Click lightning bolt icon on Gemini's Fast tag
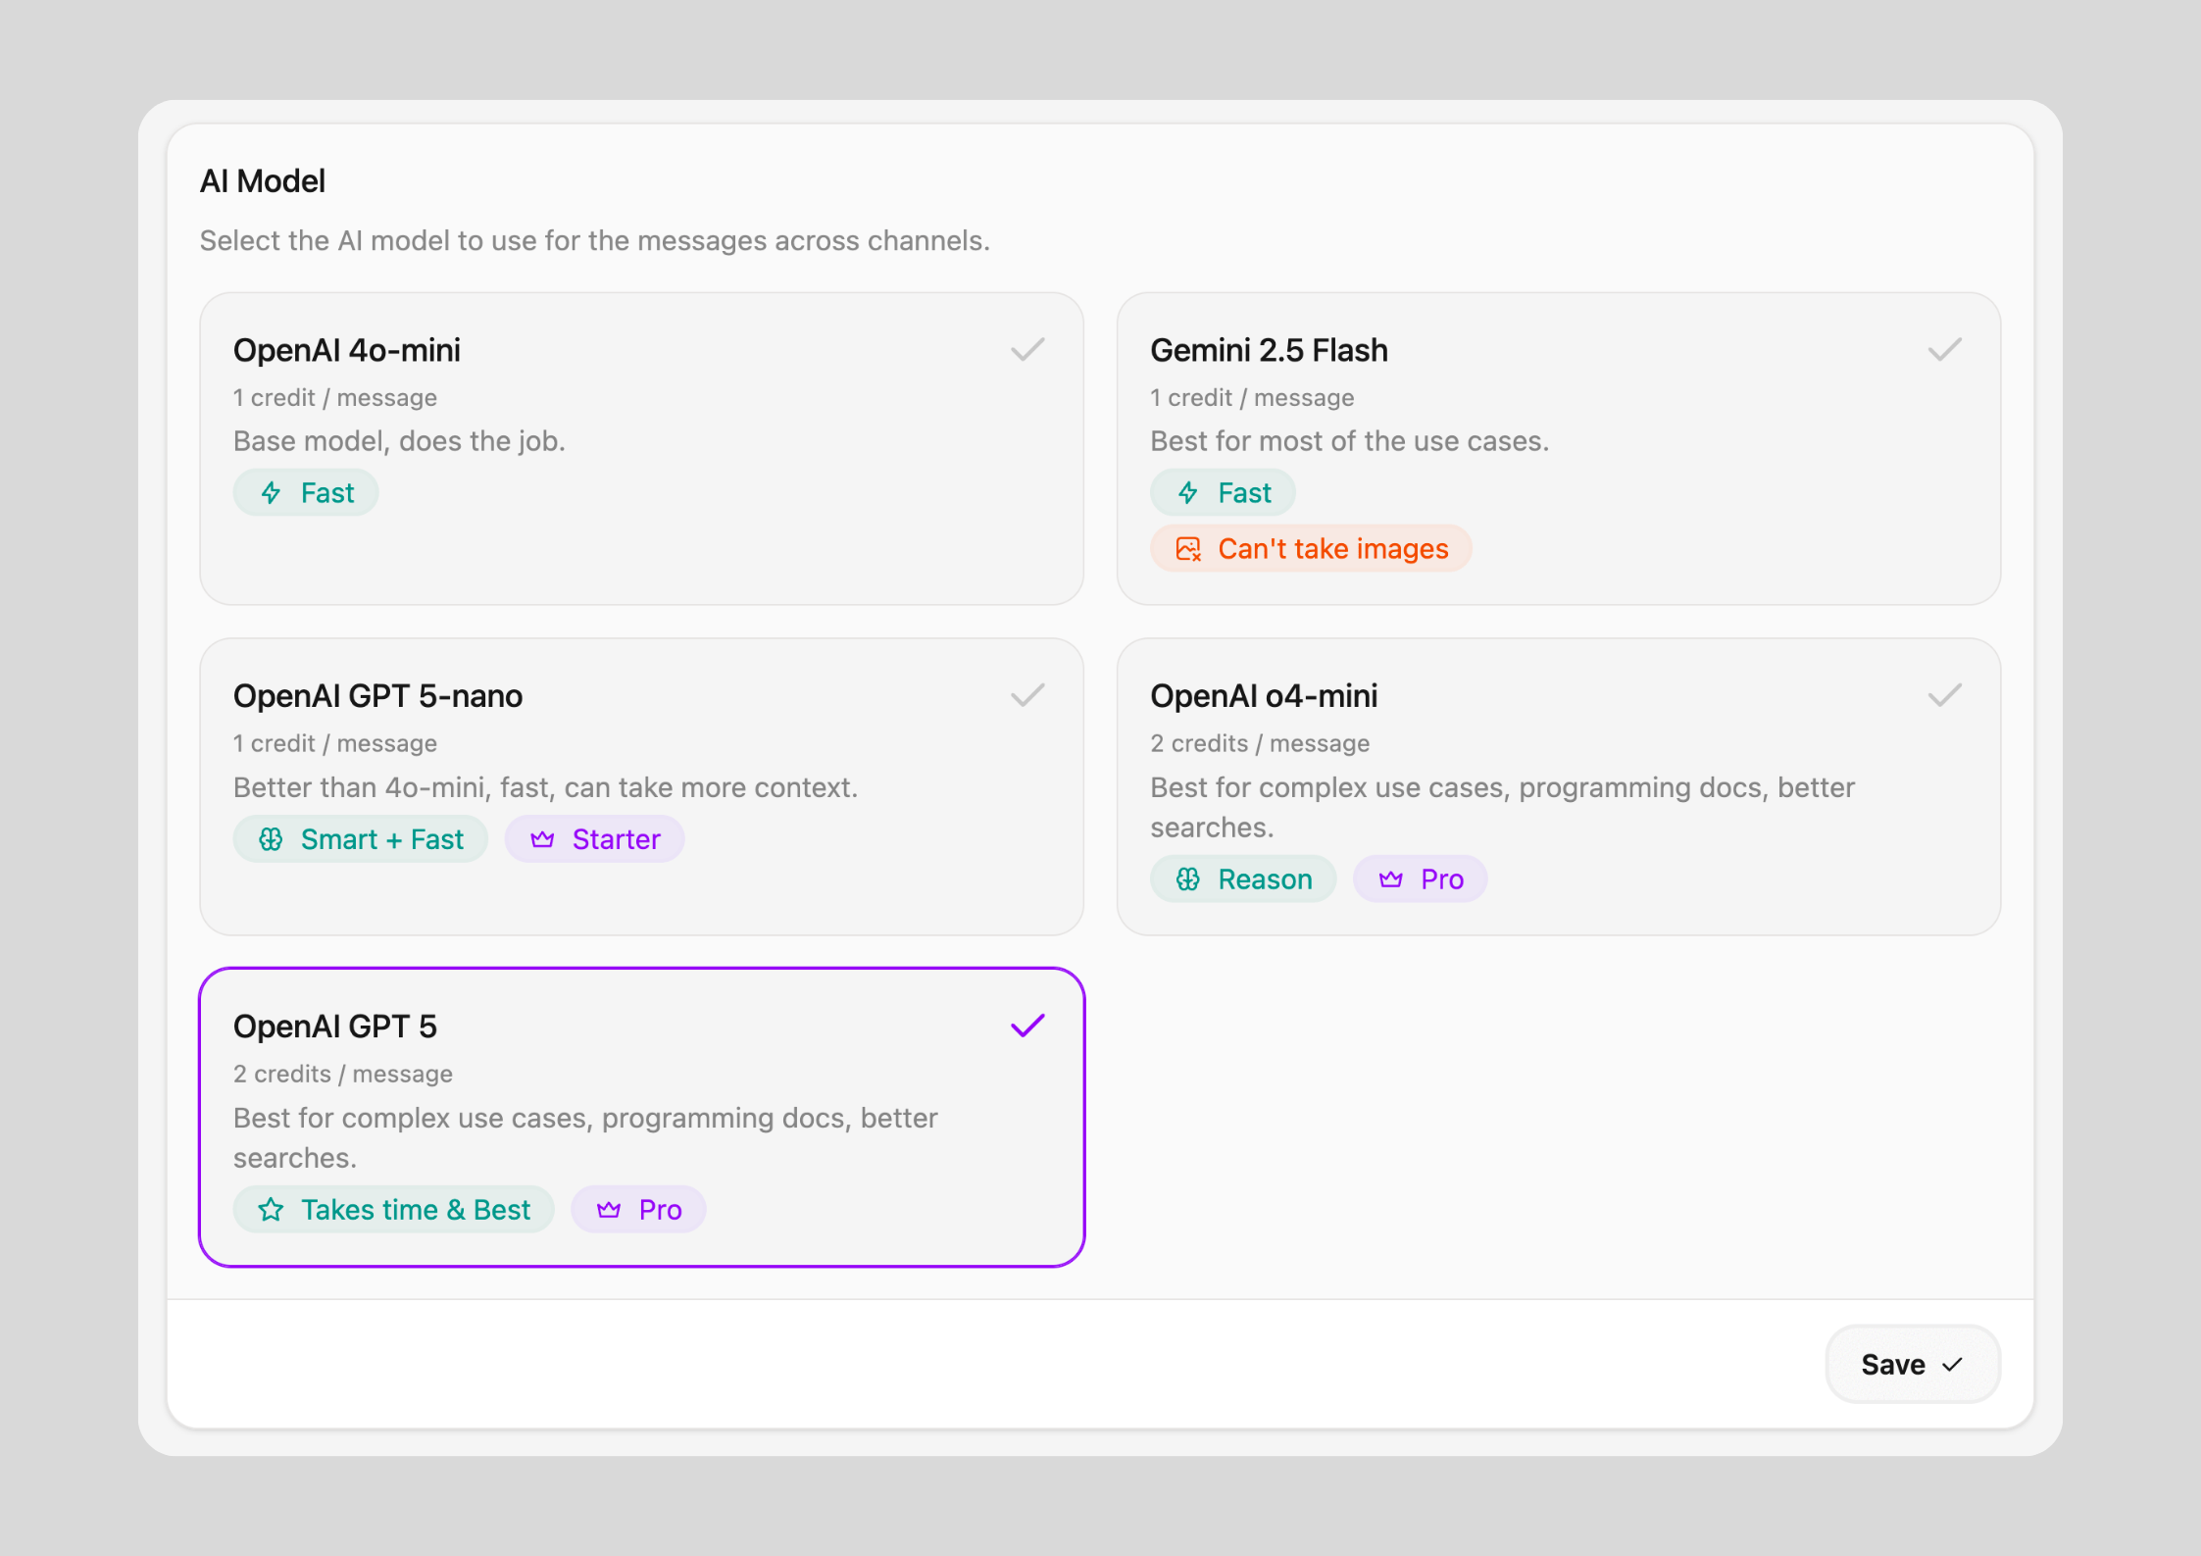Viewport: 2201px width, 1556px height. (x=1188, y=493)
